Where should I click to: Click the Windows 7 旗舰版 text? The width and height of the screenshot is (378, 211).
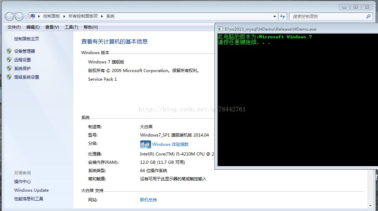coord(106,62)
